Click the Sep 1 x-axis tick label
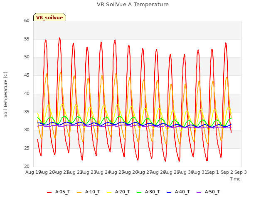The height and width of the screenshot is (200, 266). [x=213, y=172]
